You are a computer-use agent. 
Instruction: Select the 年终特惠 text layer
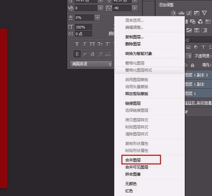[198, 103]
